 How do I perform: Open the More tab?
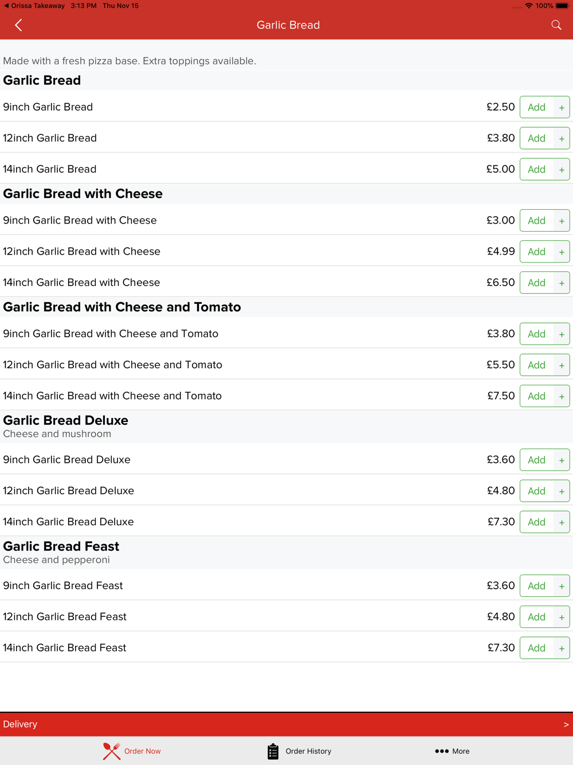(x=460, y=751)
